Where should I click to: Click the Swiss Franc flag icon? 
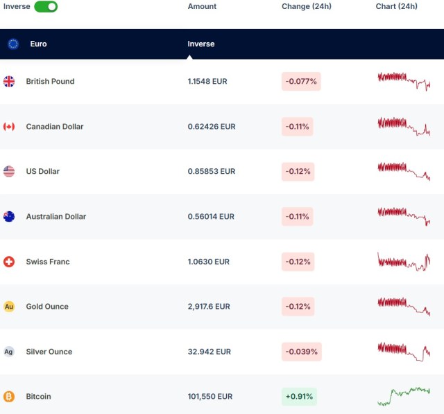tap(9, 262)
